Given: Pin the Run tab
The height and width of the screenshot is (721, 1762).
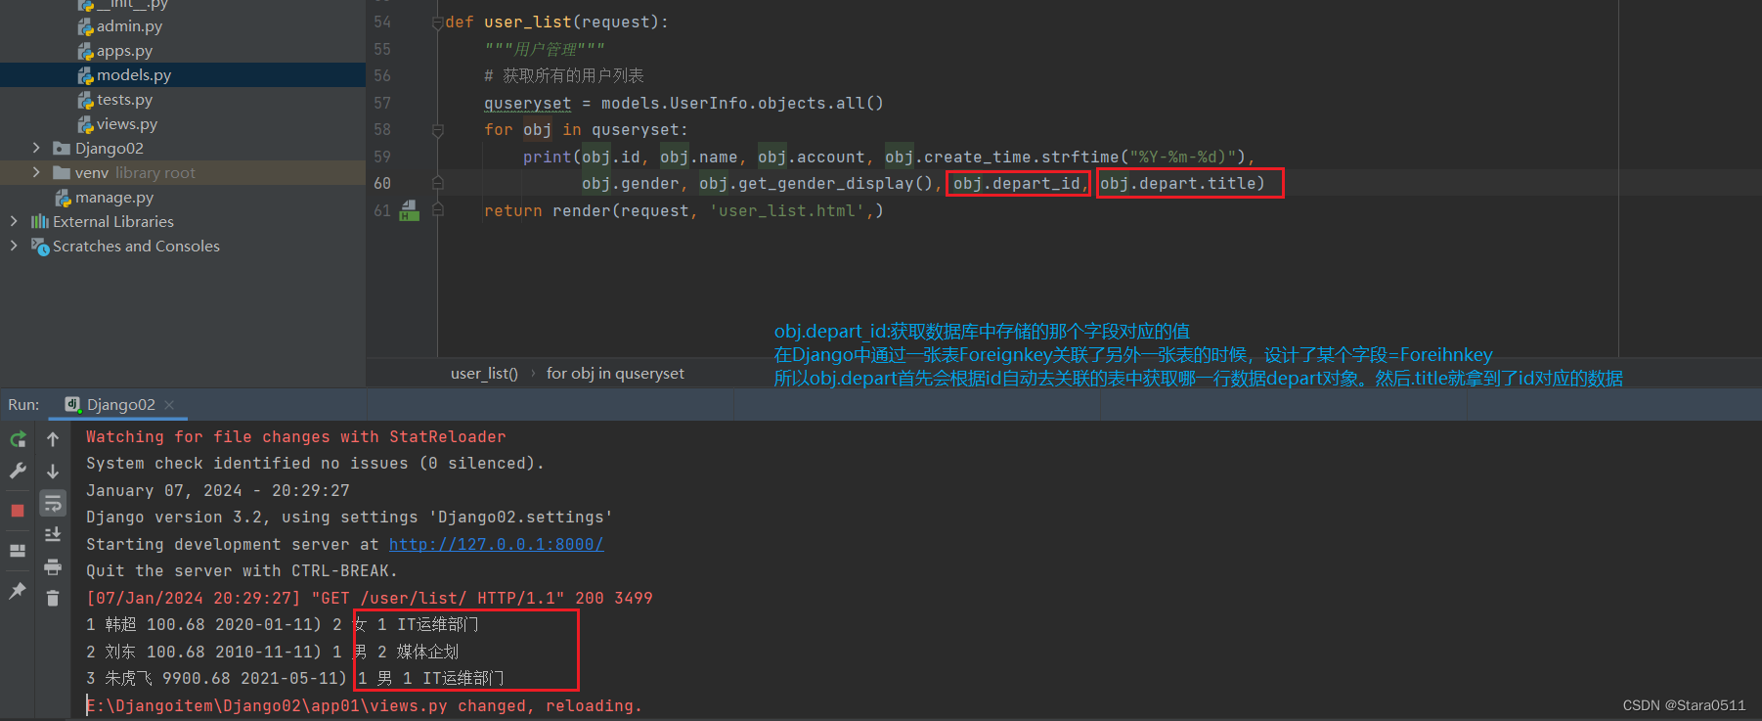Looking at the screenshot, I should pos(18,591).
